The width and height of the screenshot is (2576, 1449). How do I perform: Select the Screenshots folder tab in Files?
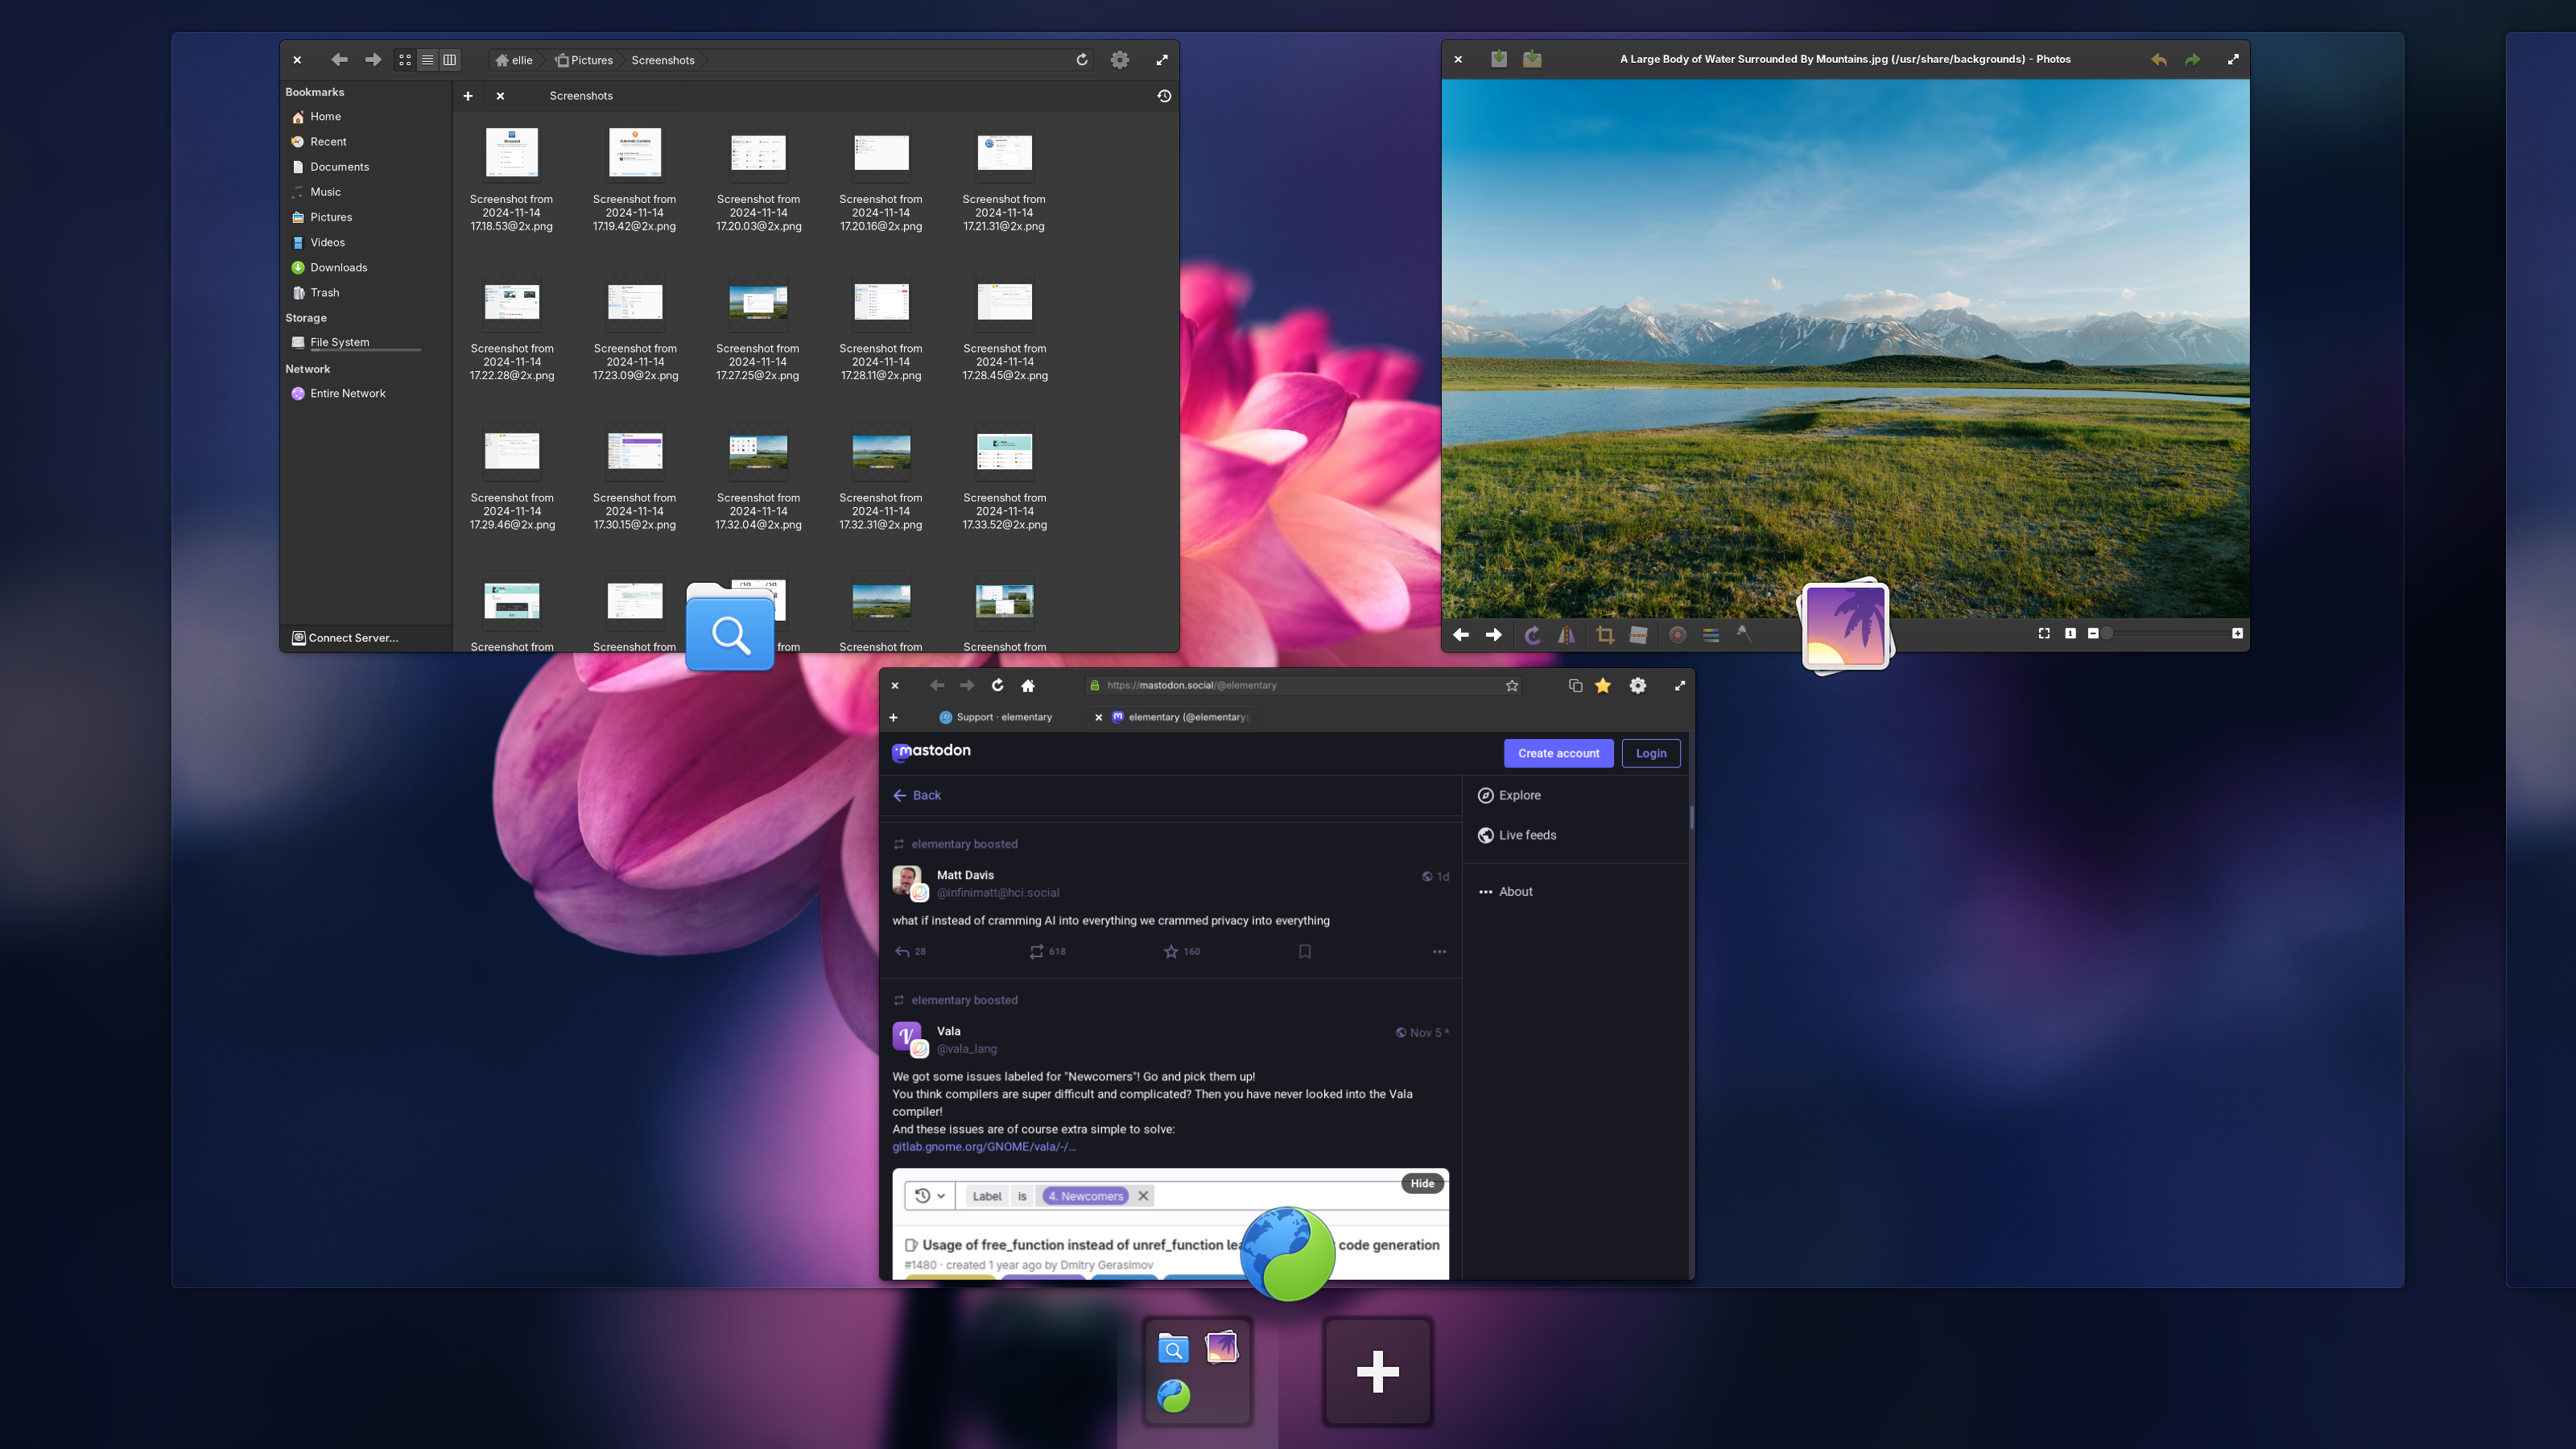tap(579, 96)
